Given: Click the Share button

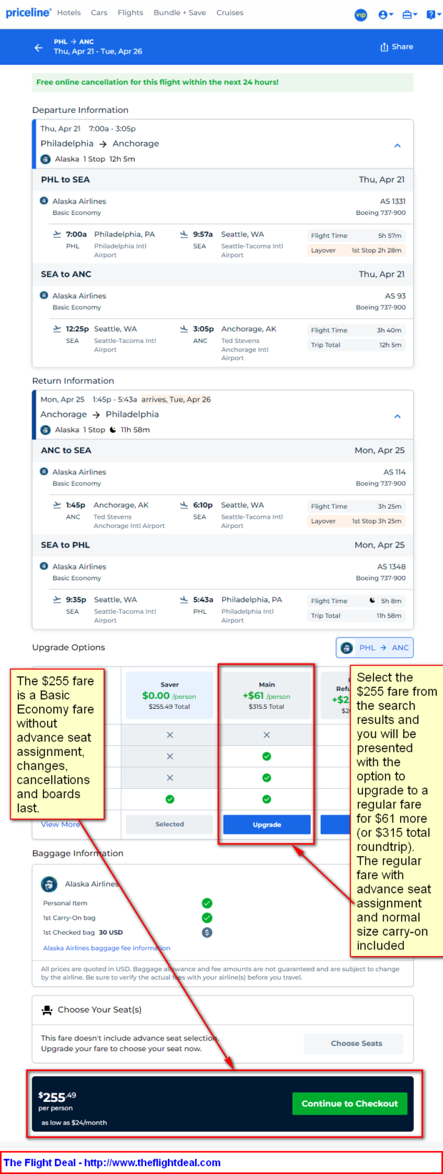Looking at the screenshot, I should tap(397, 47).
